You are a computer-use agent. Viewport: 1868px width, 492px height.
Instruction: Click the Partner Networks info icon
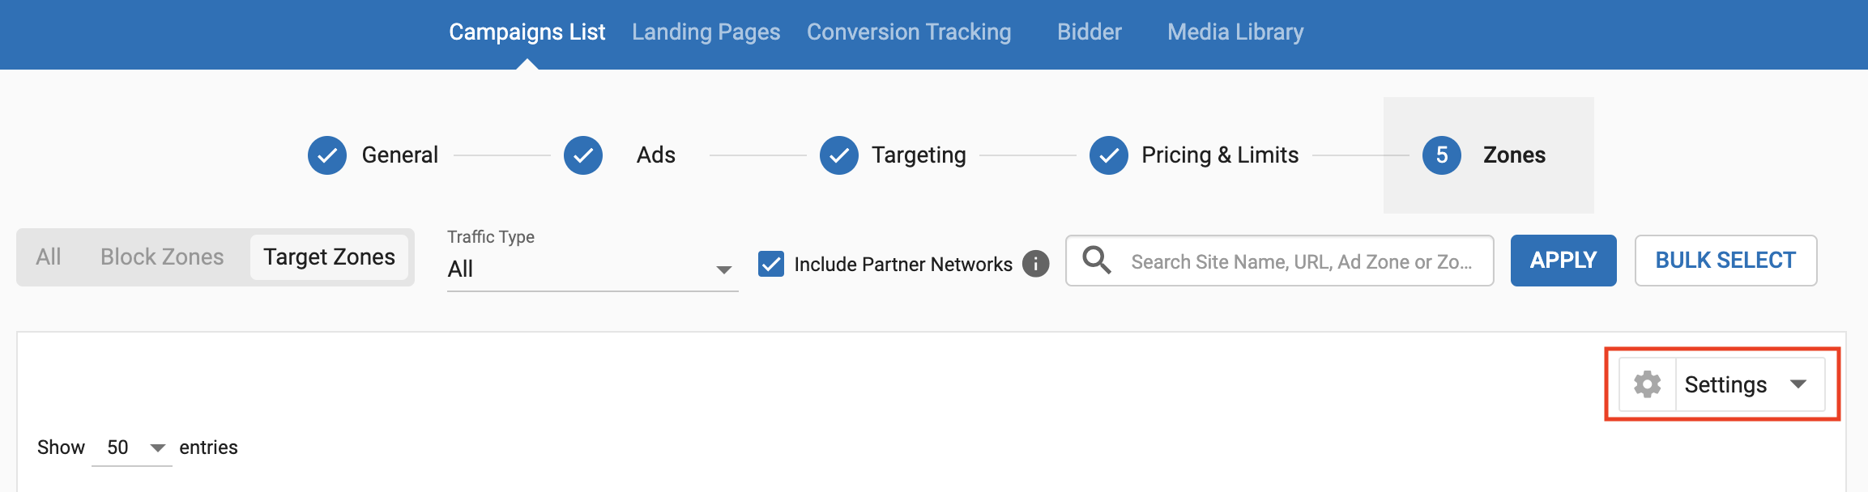(1035, 264)
